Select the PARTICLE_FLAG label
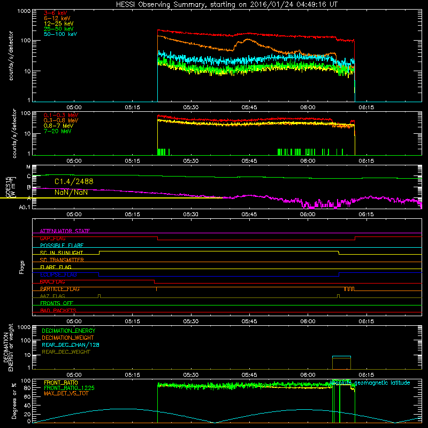This screenshot has width=428, height=428. tap(60, 289)
